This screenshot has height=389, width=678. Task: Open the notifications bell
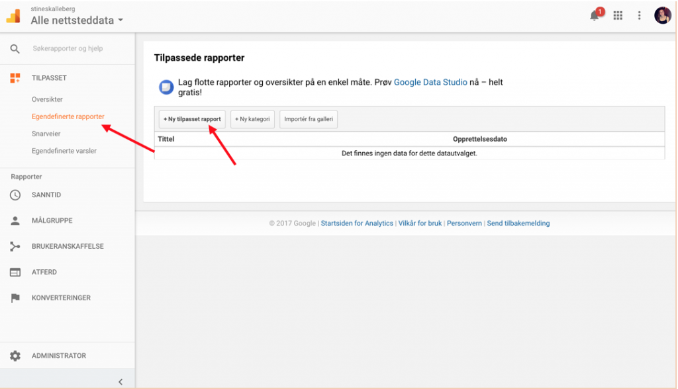(595, 16)
